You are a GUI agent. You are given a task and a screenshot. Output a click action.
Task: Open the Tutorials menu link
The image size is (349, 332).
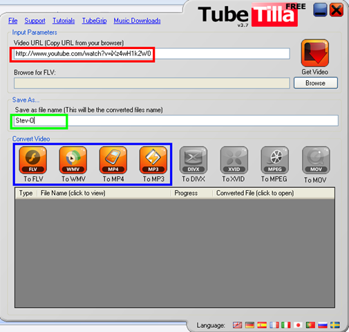(x=64, y=21)
